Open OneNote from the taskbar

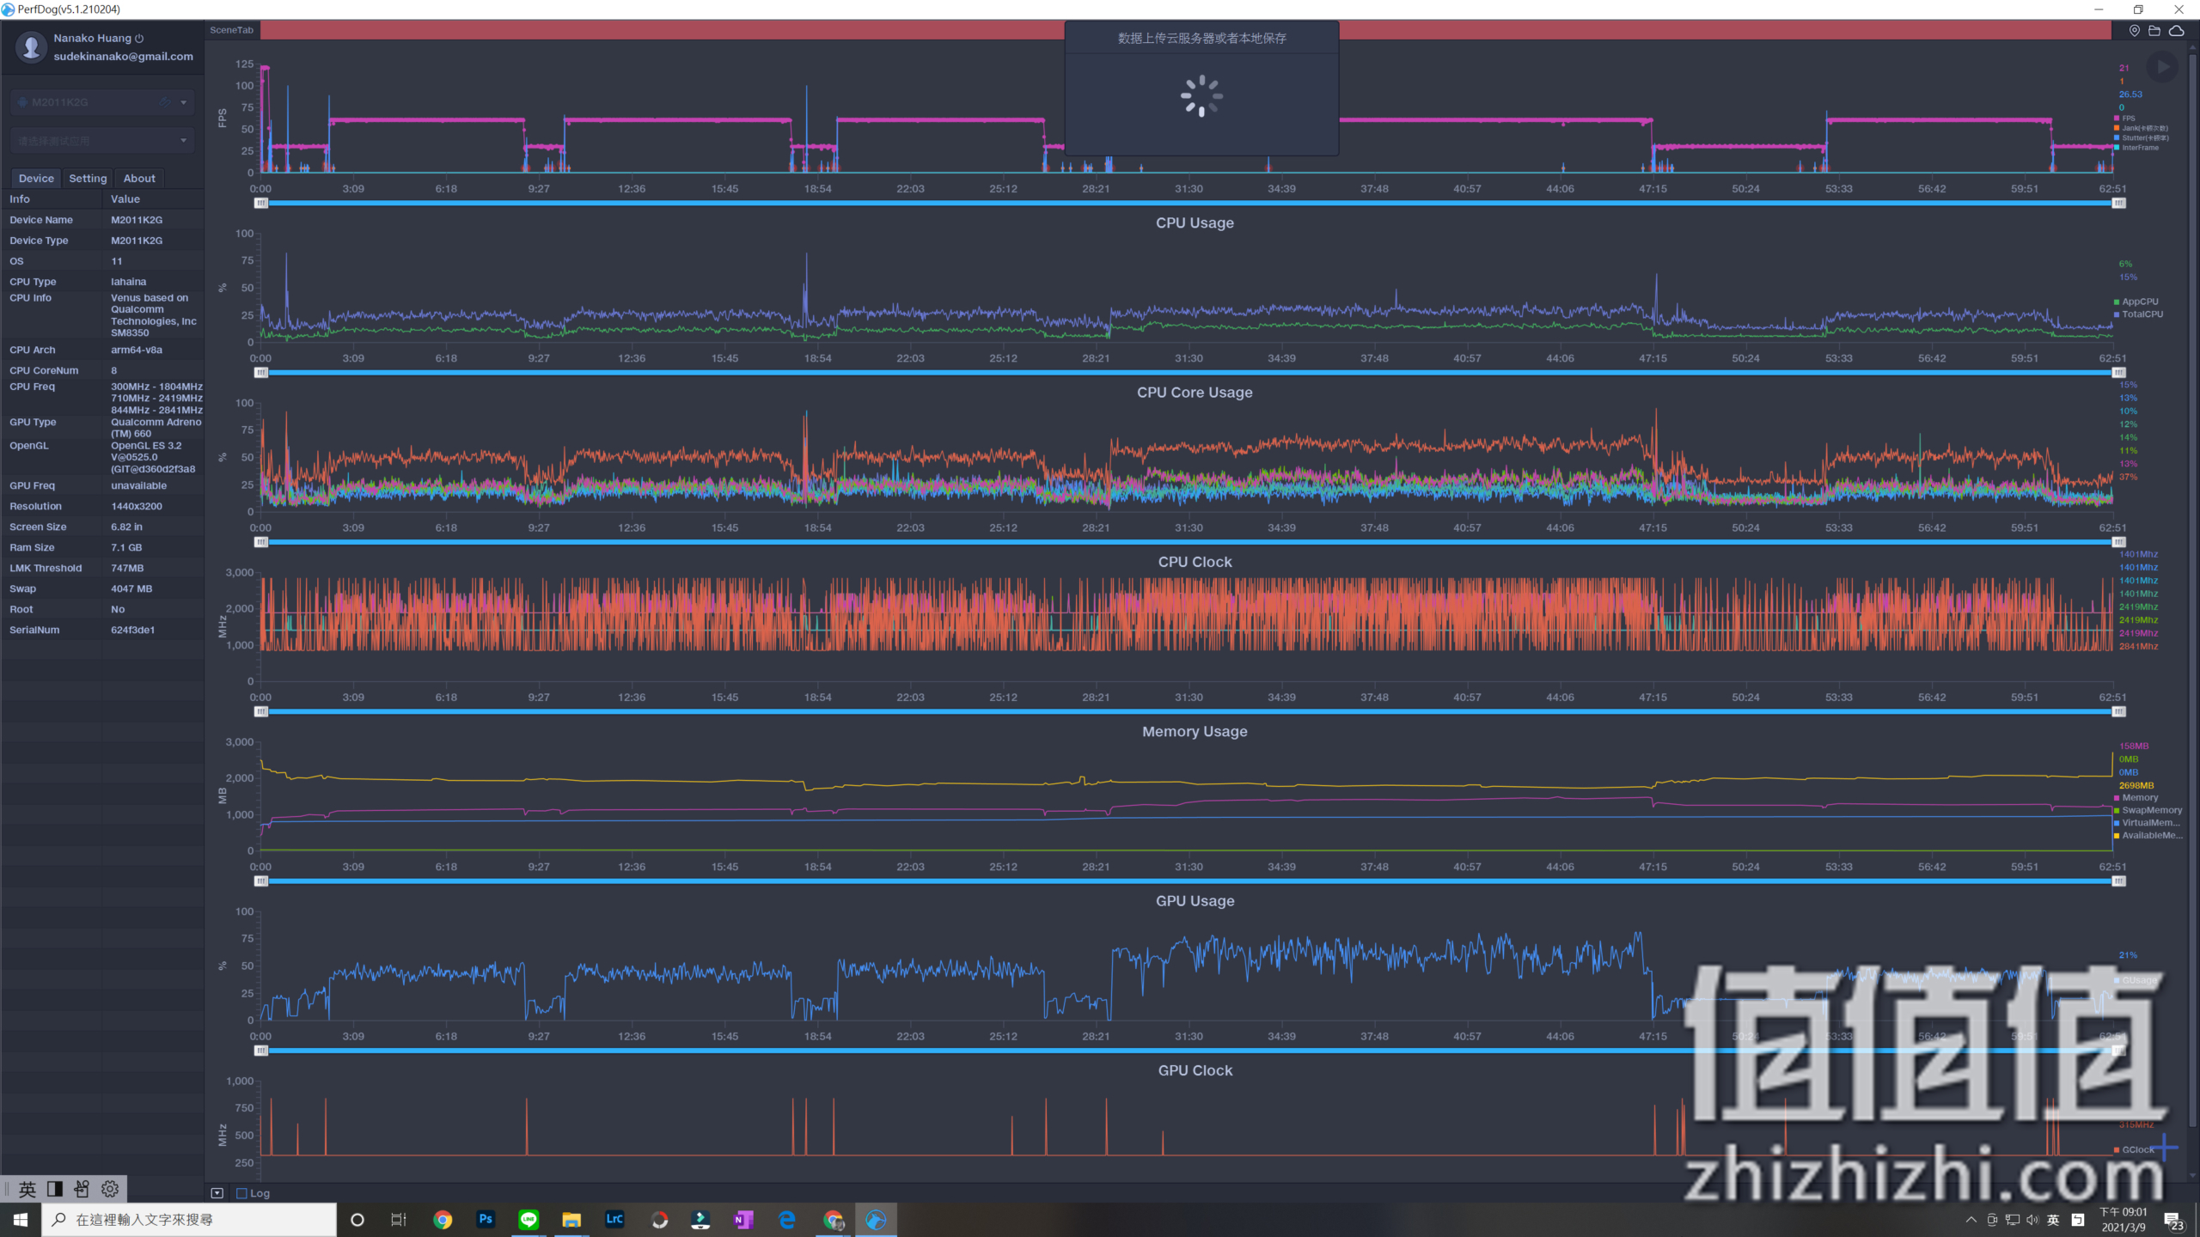tap(743, 1220)
